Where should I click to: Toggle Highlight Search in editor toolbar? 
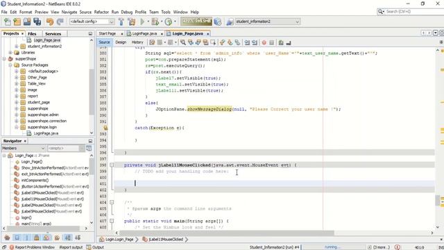click(x=205, y=42)
